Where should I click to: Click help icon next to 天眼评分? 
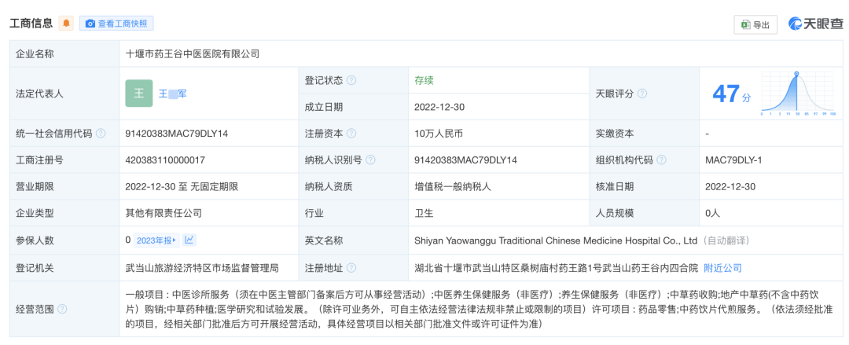(642, 94)
